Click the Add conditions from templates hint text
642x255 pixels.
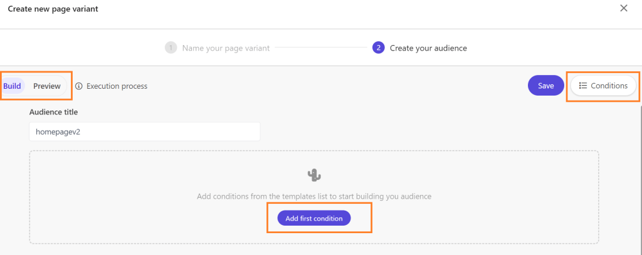[314, 196]
